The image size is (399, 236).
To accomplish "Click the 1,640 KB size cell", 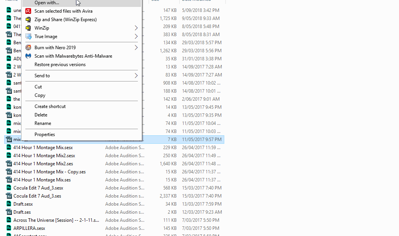I will (168, 164).
